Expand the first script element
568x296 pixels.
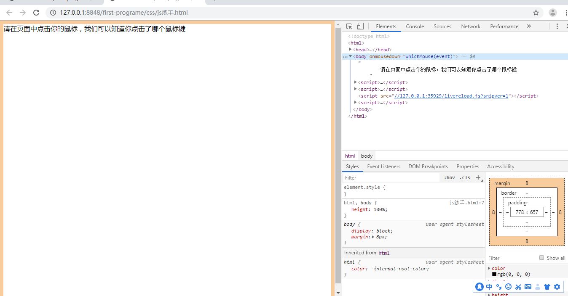355,82
